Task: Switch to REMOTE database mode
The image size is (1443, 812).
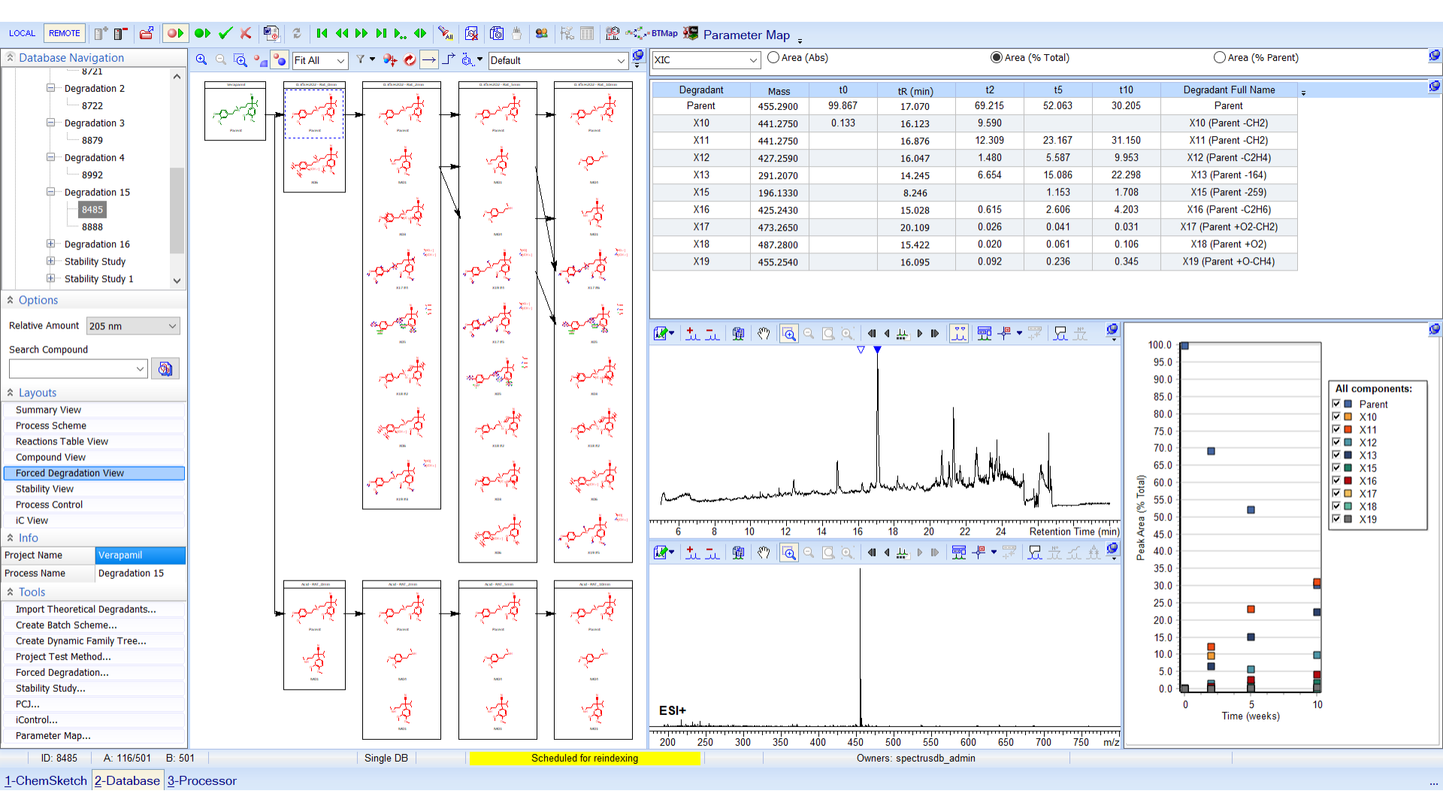Action: pyautogui.click(x=64, y=33)
